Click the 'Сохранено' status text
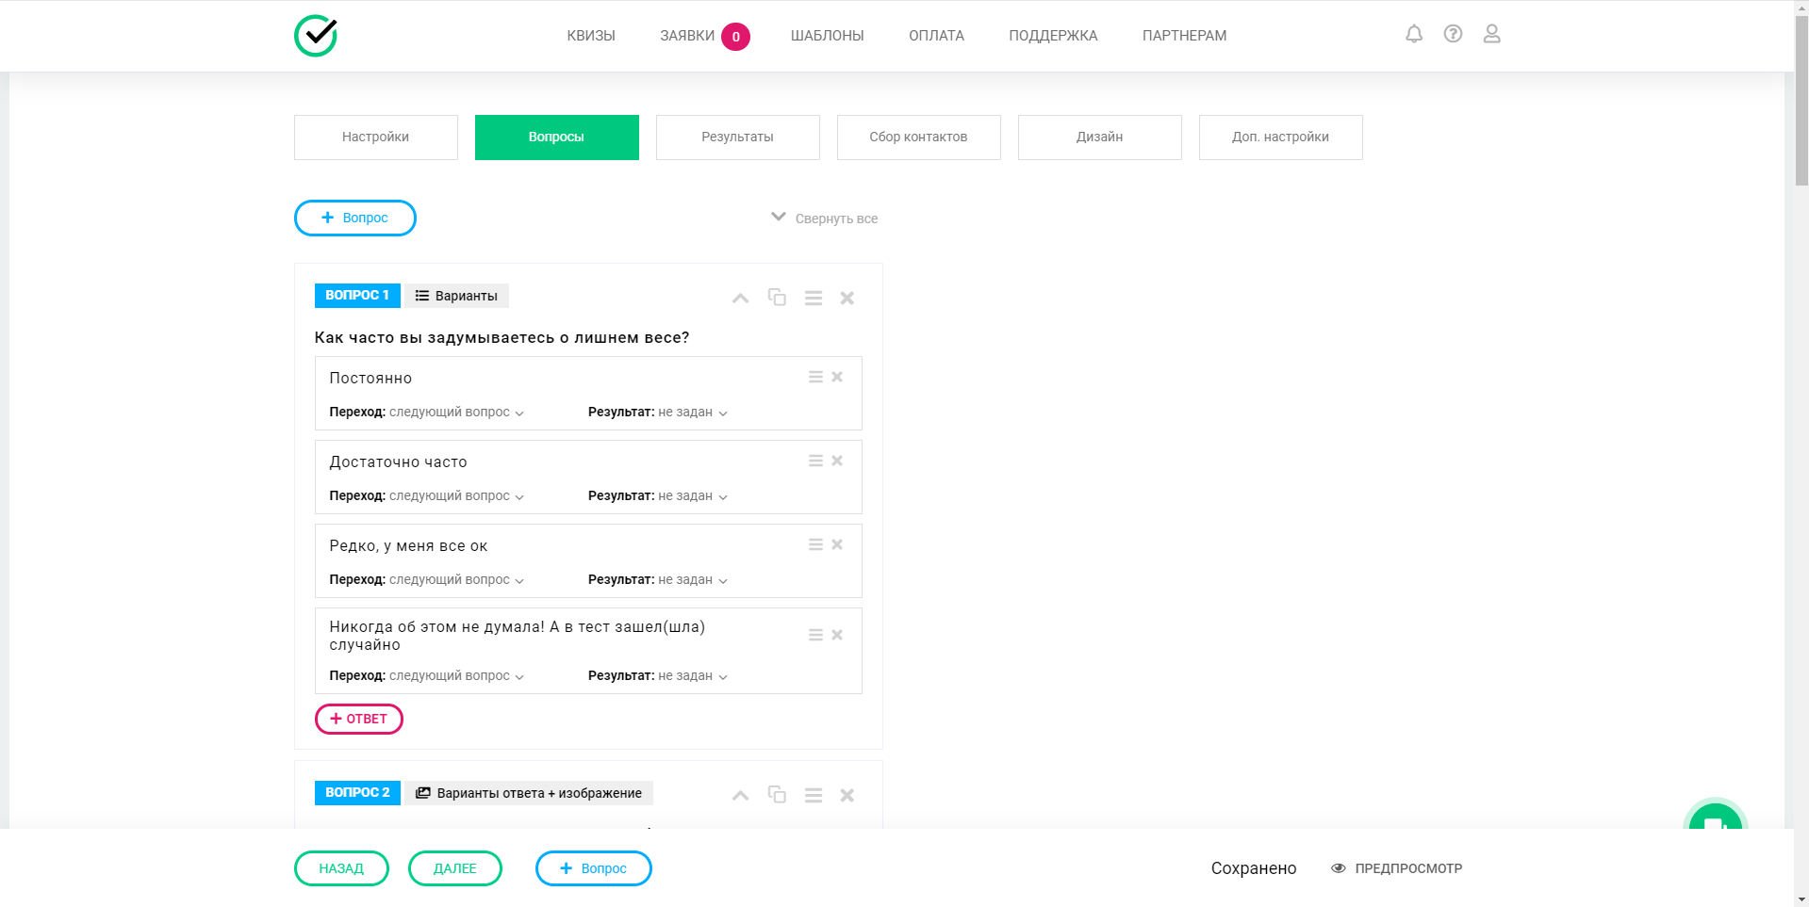 point(1254,868)
